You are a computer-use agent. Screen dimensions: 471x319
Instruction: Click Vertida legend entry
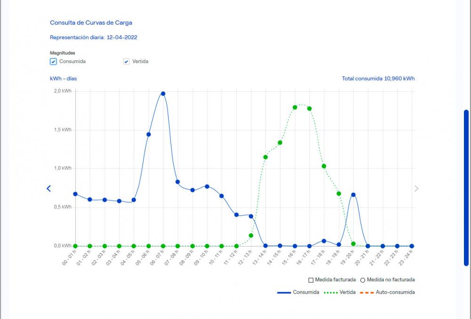point(340,292)
